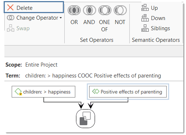The width and height of the screenshot is (186, 135).
Task: Click the Set Operators group label
Action: click(x=96, y=40)
